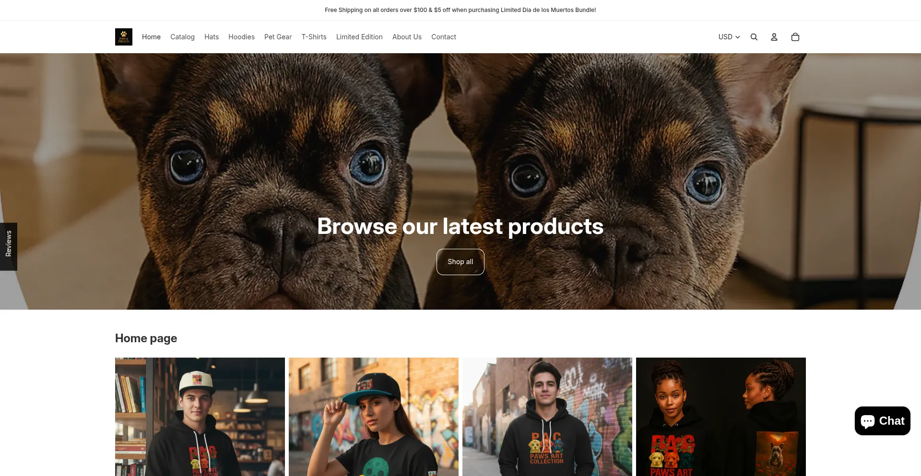Screen dimensions: 921x476
Task: Open the two-women black hoodie product image
Action: (x=721, y=417)
